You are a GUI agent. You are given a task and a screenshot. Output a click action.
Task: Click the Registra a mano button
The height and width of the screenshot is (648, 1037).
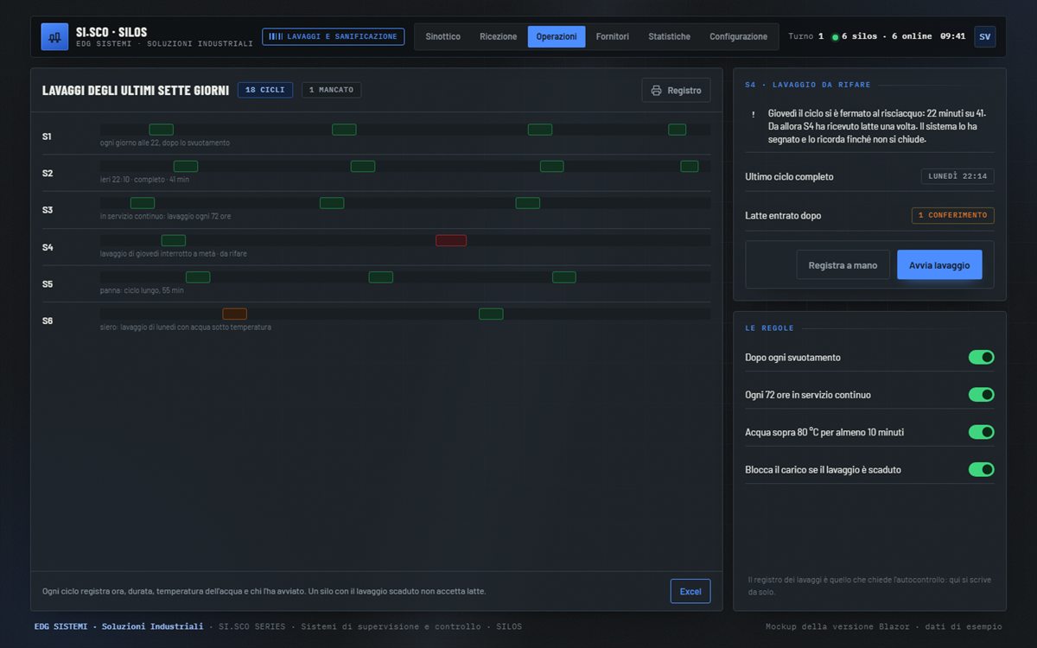pyautogui.click(x=843, y=265)
